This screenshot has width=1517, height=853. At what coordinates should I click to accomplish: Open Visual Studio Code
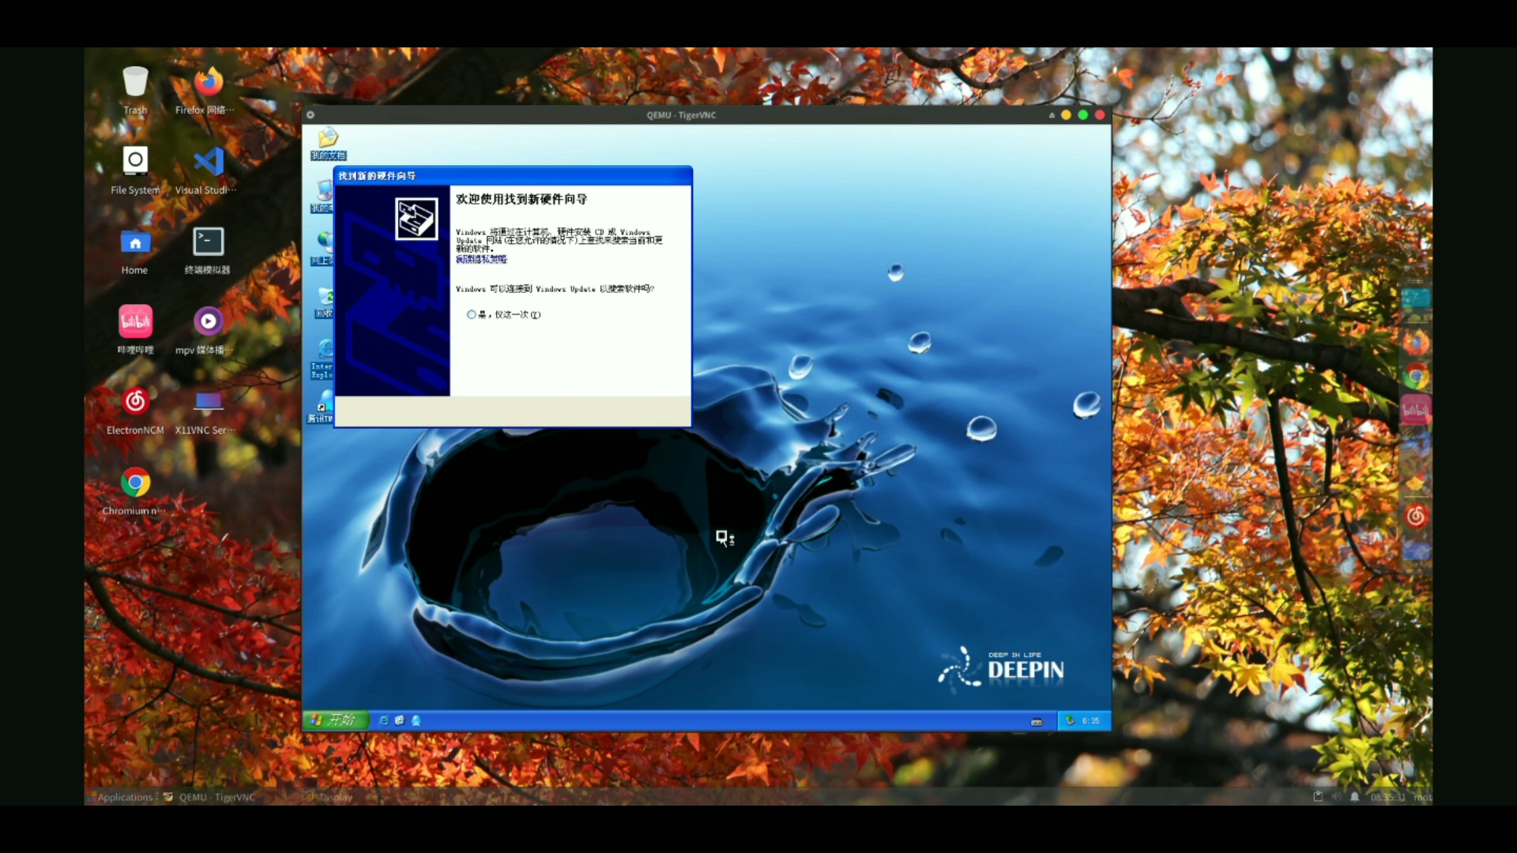tap(205, 161)
